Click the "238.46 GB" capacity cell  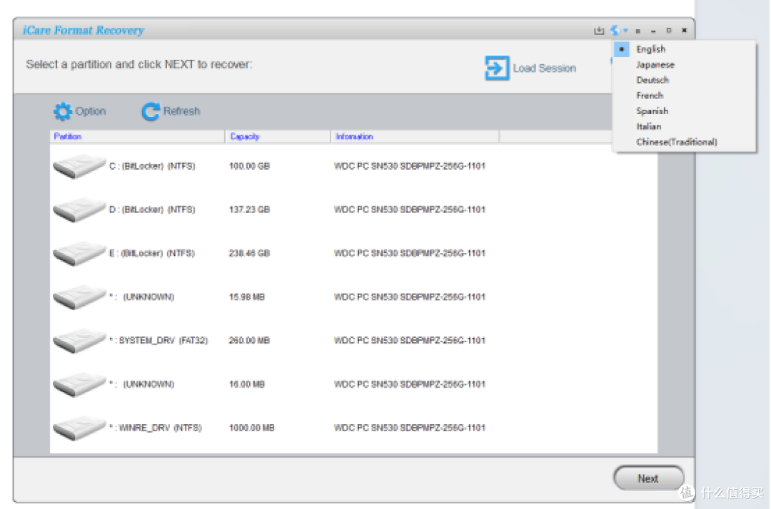249,254
